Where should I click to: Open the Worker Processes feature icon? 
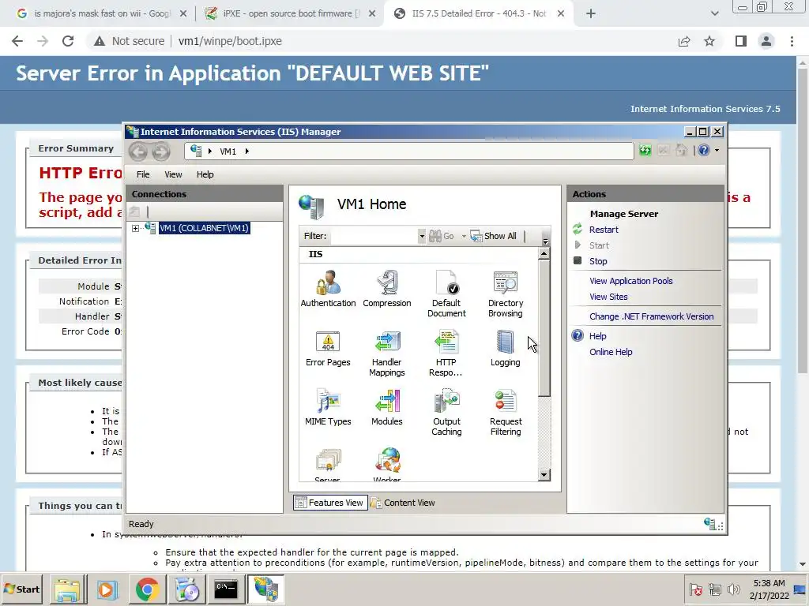pyautogui.click(x=387, y=465)
